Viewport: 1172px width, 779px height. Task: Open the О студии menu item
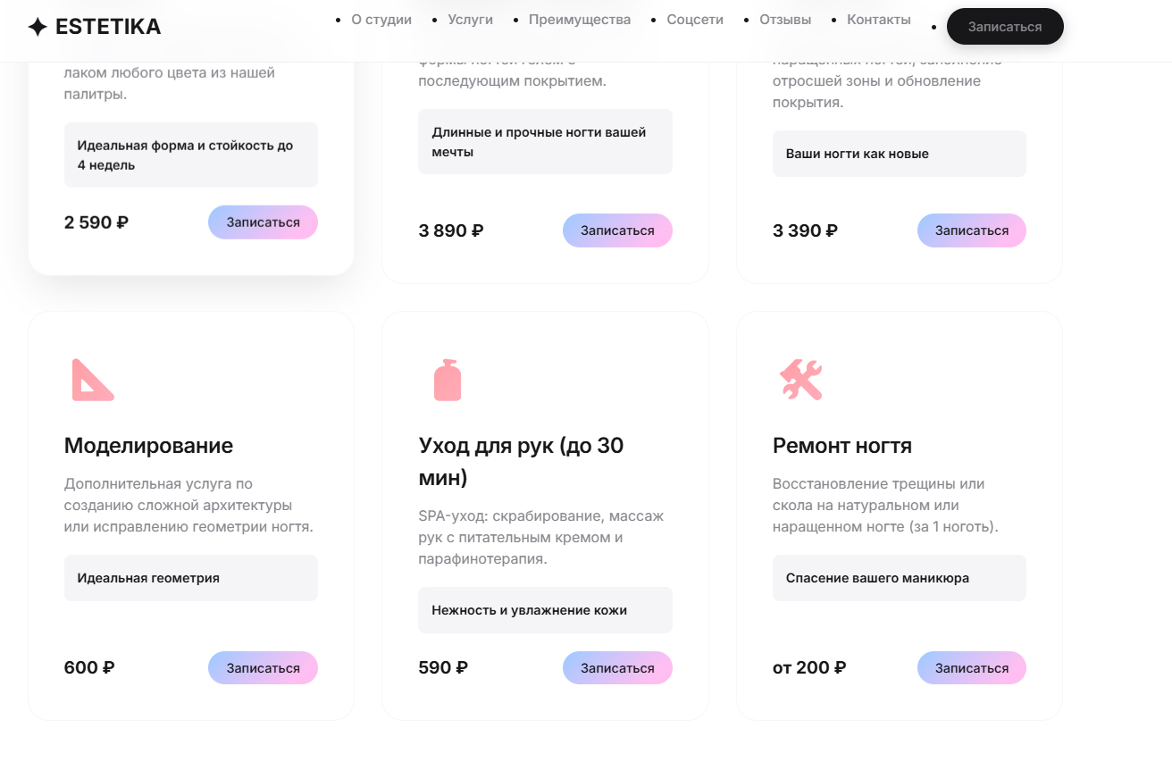point(381,20)
